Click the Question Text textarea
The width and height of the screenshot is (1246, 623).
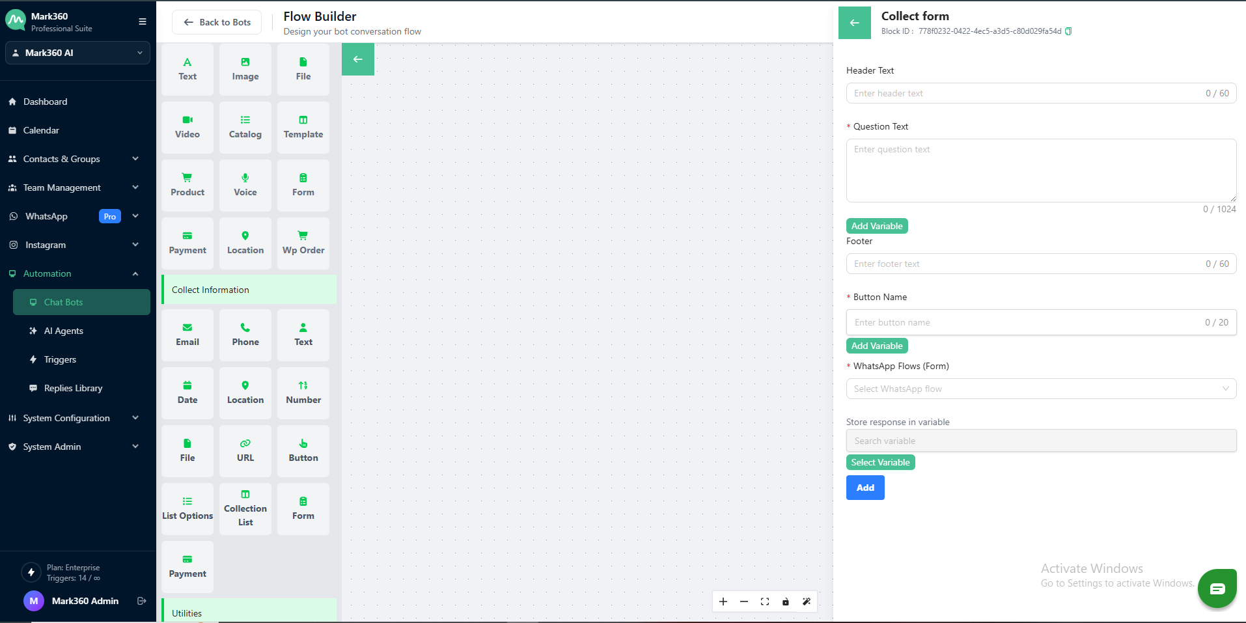(x=1040, y=170)
